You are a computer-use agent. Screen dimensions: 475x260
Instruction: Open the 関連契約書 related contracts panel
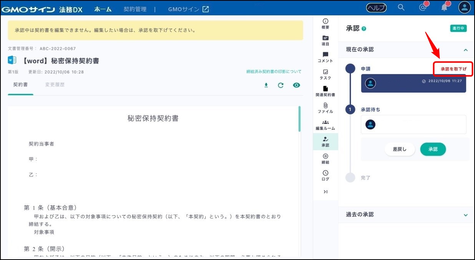point(326,91)
